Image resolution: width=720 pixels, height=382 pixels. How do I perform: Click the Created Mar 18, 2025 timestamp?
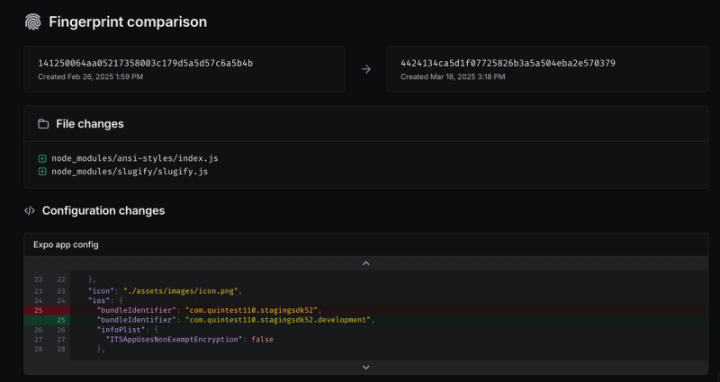[x=453, y=76]
